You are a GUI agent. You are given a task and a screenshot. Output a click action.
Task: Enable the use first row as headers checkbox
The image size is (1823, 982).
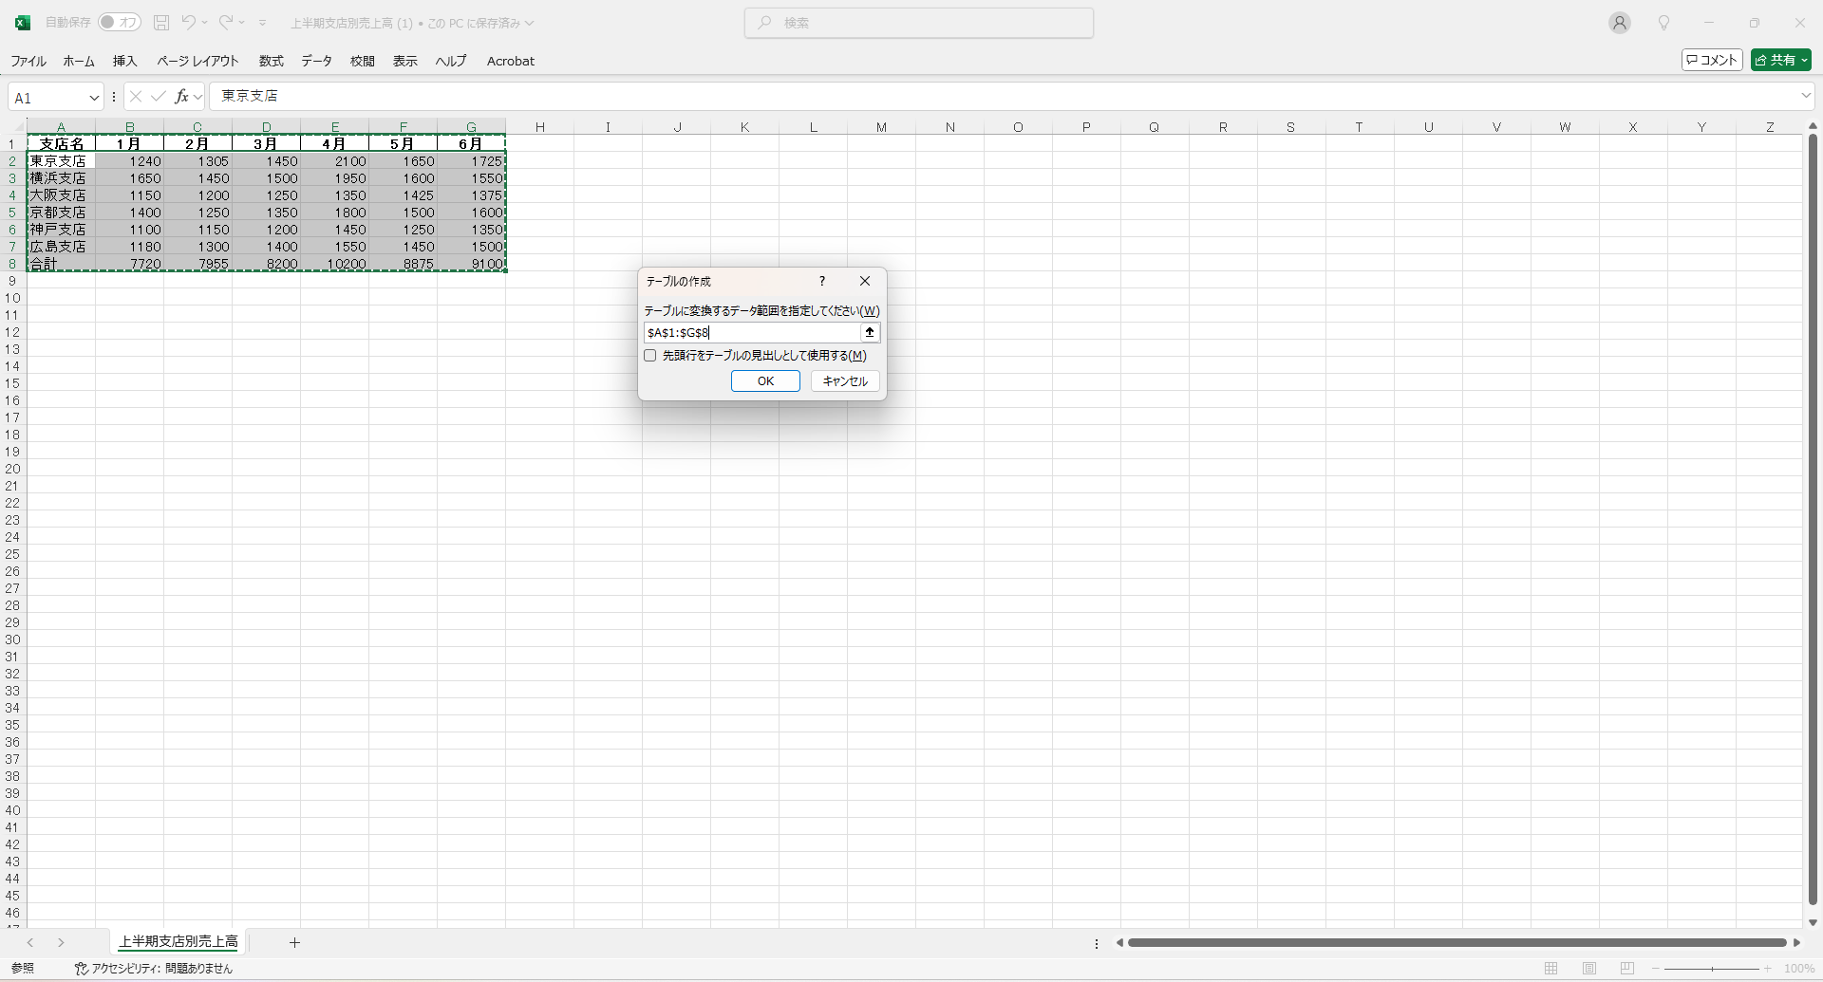[650, 356]
